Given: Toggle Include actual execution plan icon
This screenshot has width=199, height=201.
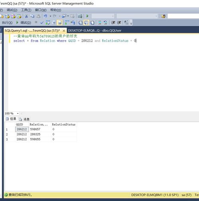Looking at the screenshot, I should click(67, 23).
